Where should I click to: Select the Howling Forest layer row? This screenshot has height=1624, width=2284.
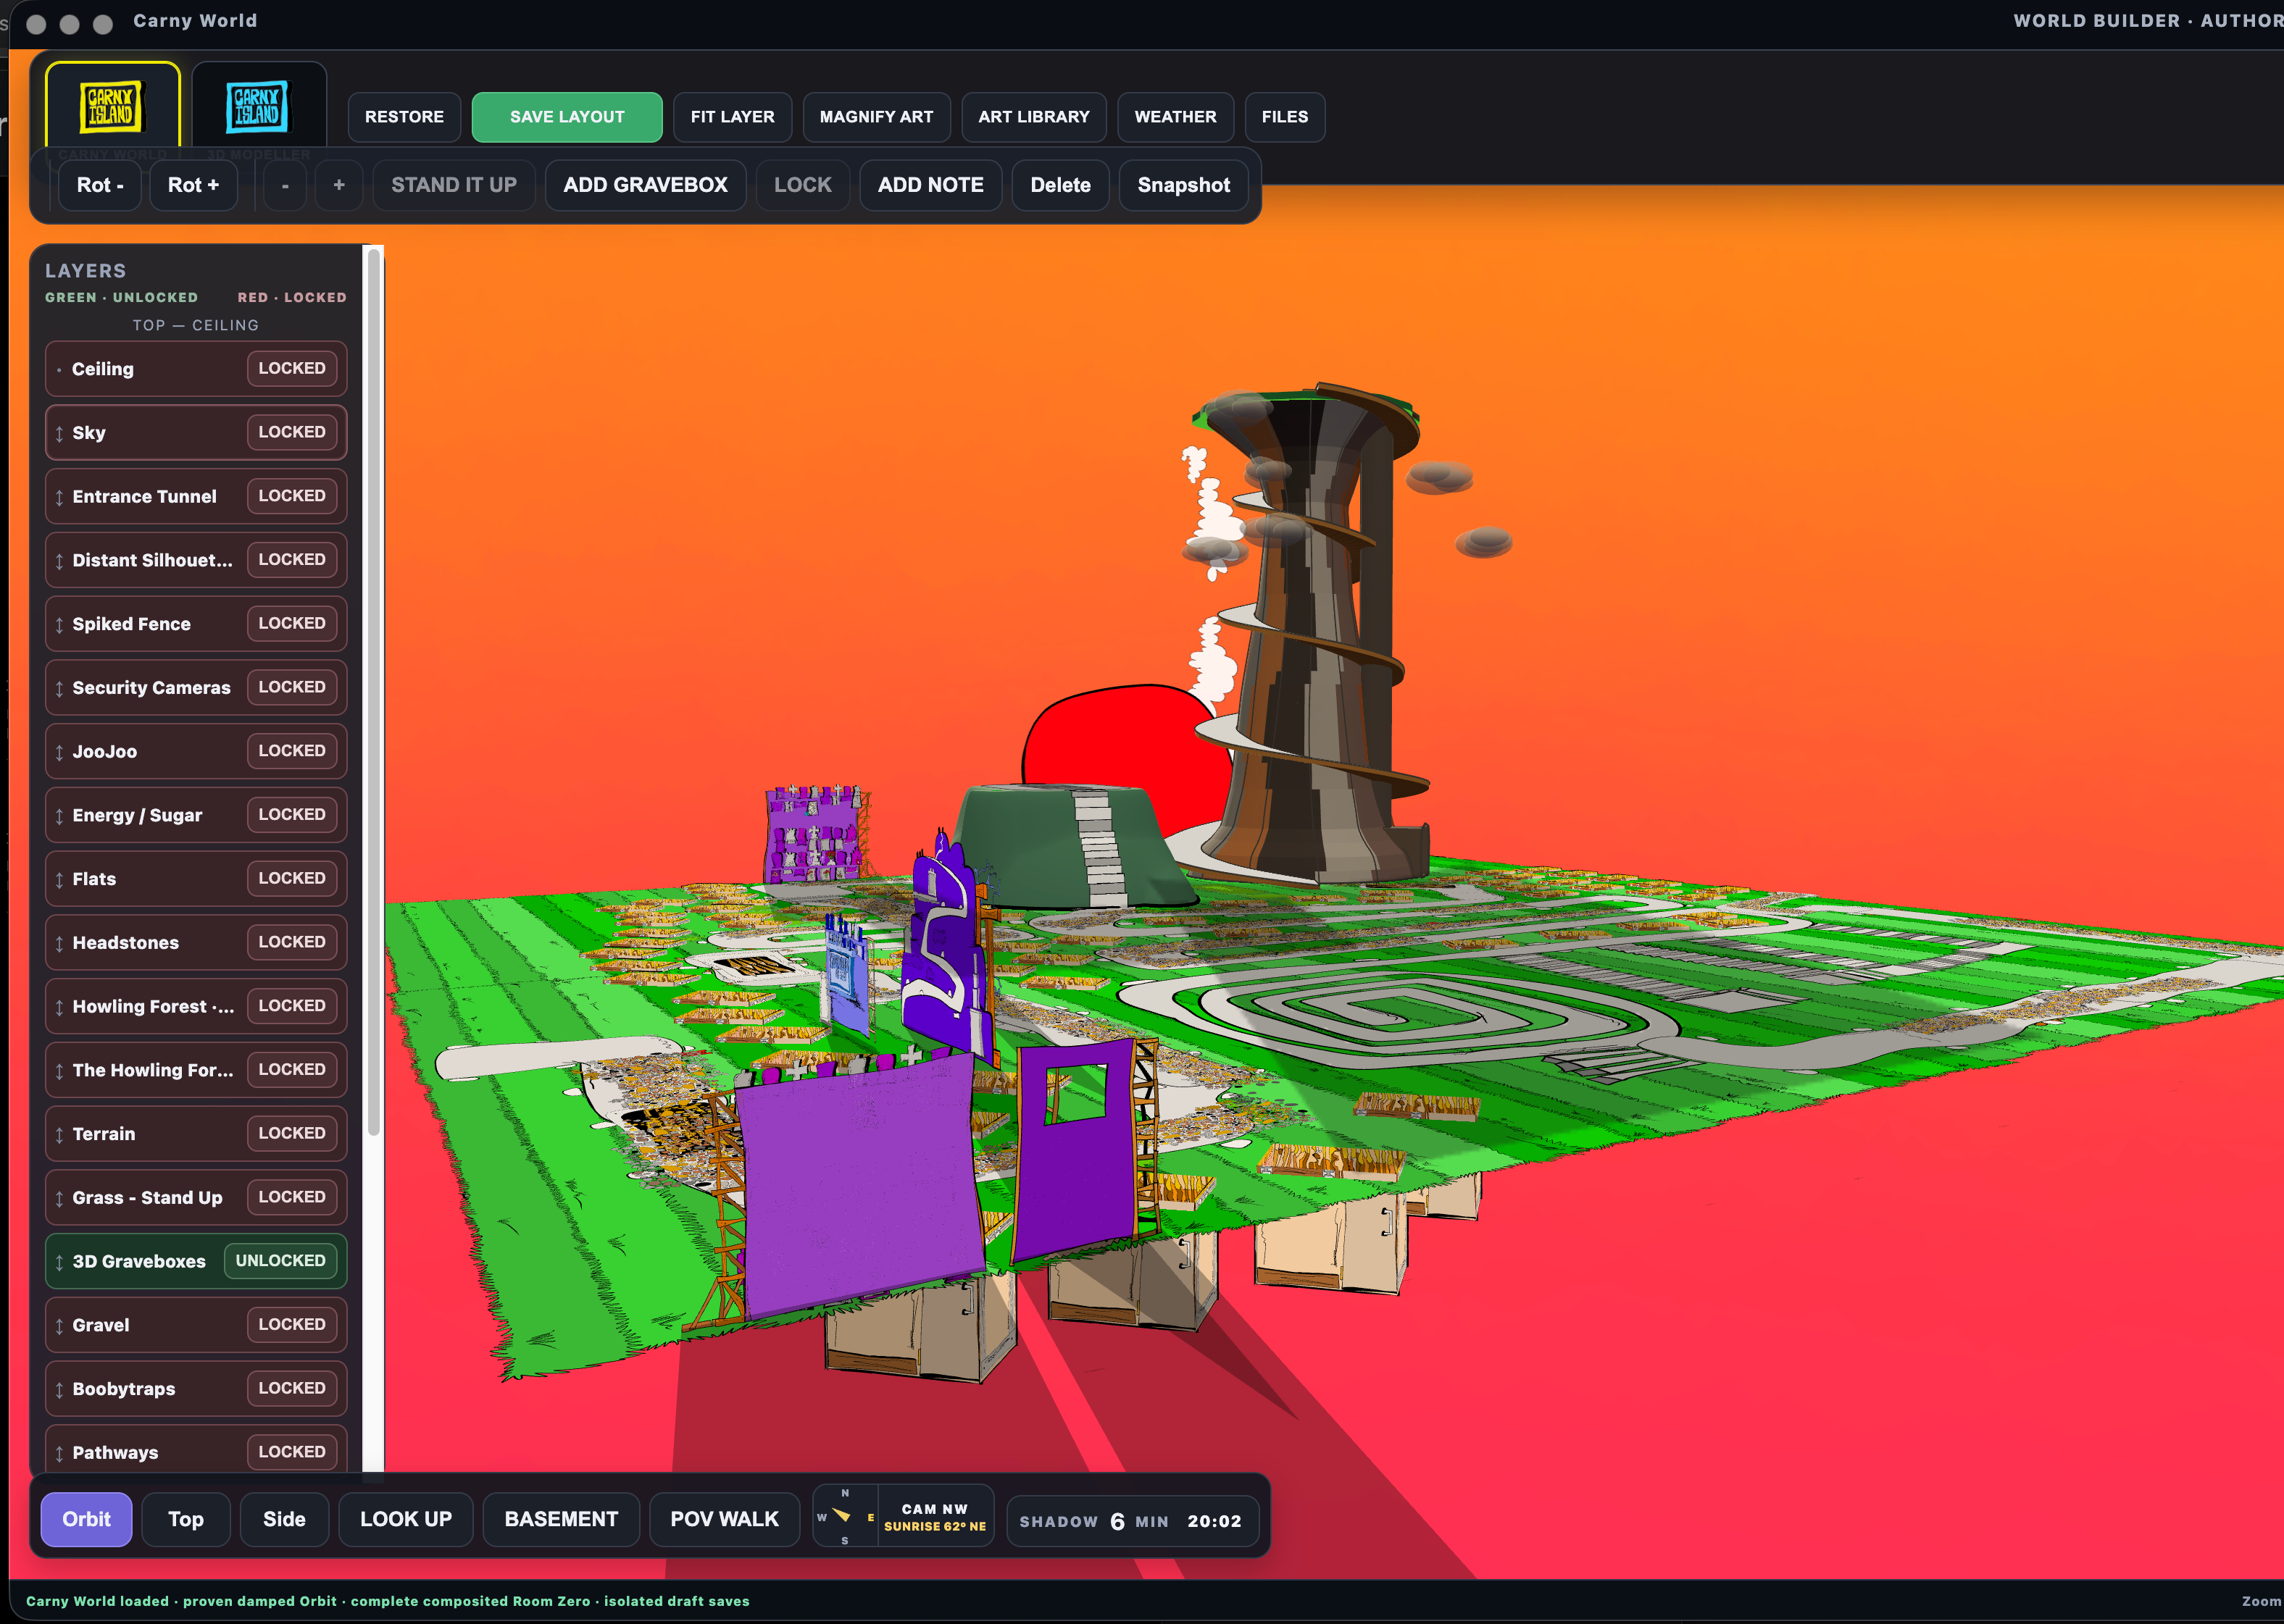(196, 1006)
